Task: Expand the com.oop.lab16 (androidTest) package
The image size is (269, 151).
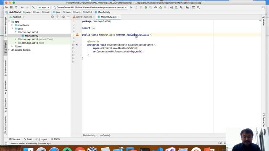Action: 16,39
